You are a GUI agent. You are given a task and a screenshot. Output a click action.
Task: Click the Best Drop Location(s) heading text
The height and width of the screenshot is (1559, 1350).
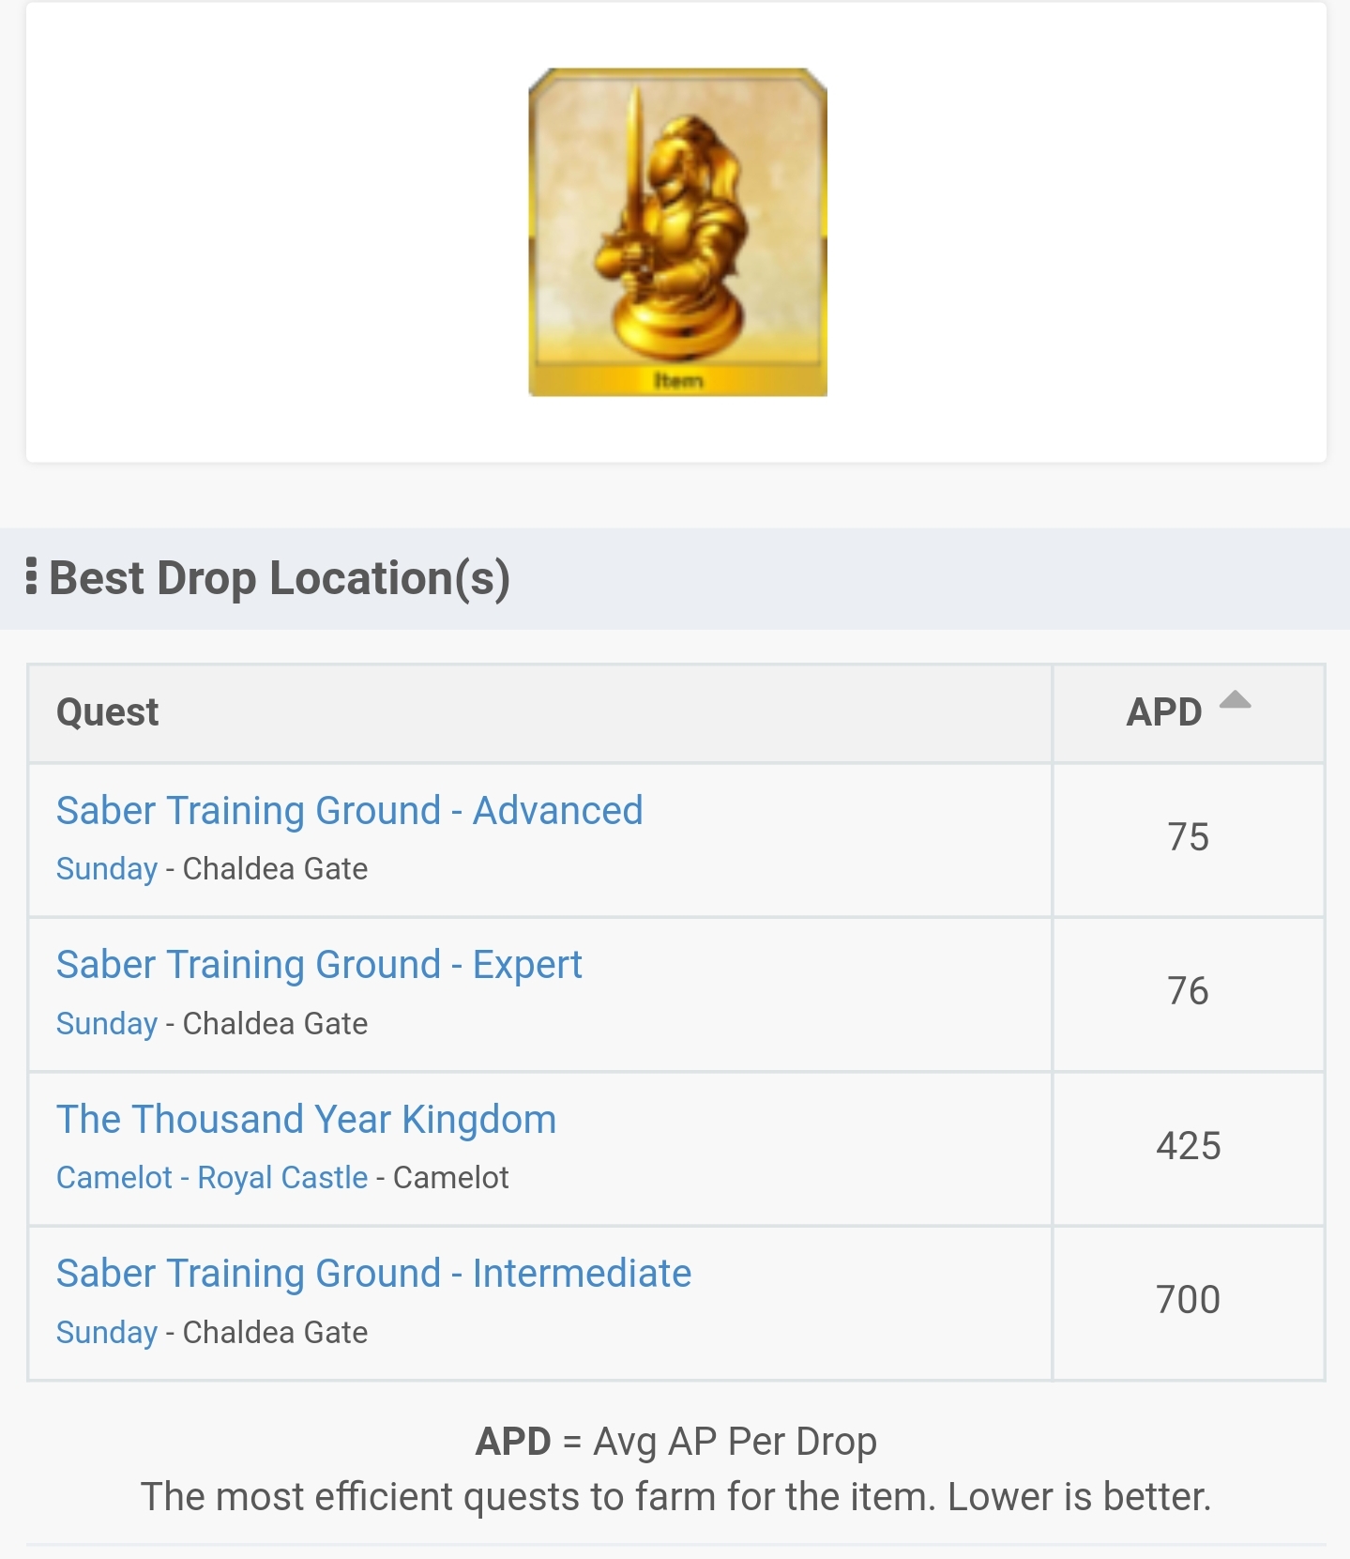click(280, 578)
